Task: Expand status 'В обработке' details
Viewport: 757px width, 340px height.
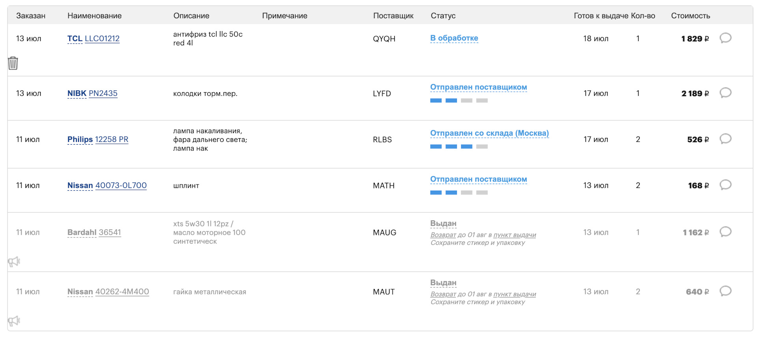Action: click(454, 38)
